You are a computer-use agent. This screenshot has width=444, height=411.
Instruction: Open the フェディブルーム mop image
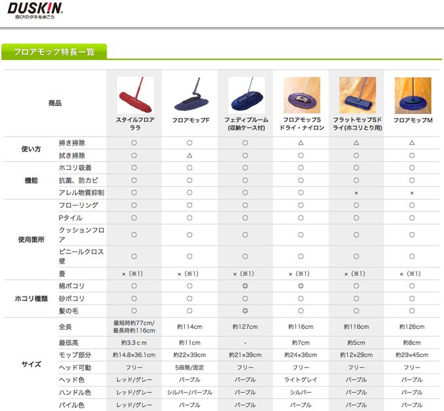[x=247, y=95]
